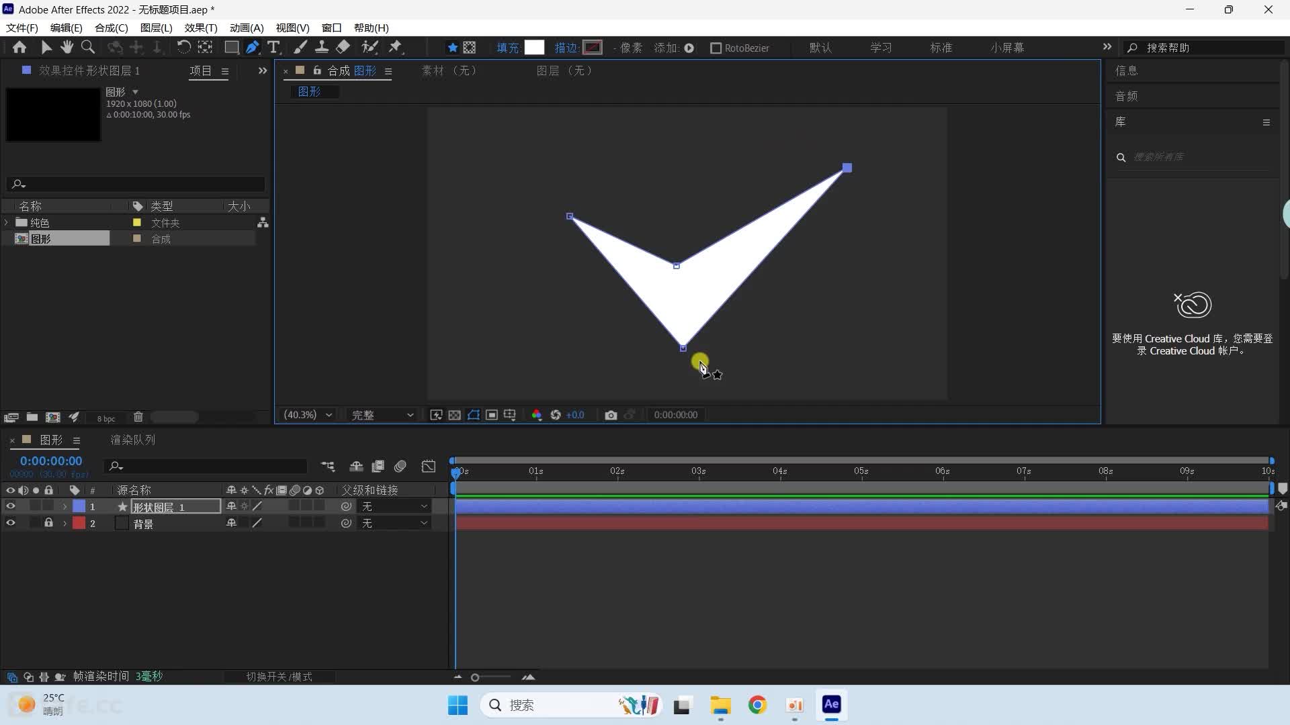This screenshot has width=1290, height=725.
Task: Click the delete trash icon in Project panel
Action: coord(138,417)
